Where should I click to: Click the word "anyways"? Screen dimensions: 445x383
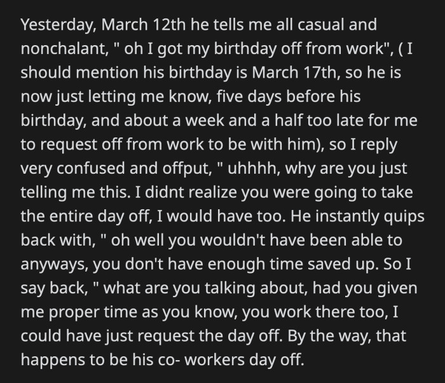[x=55, y=265]
